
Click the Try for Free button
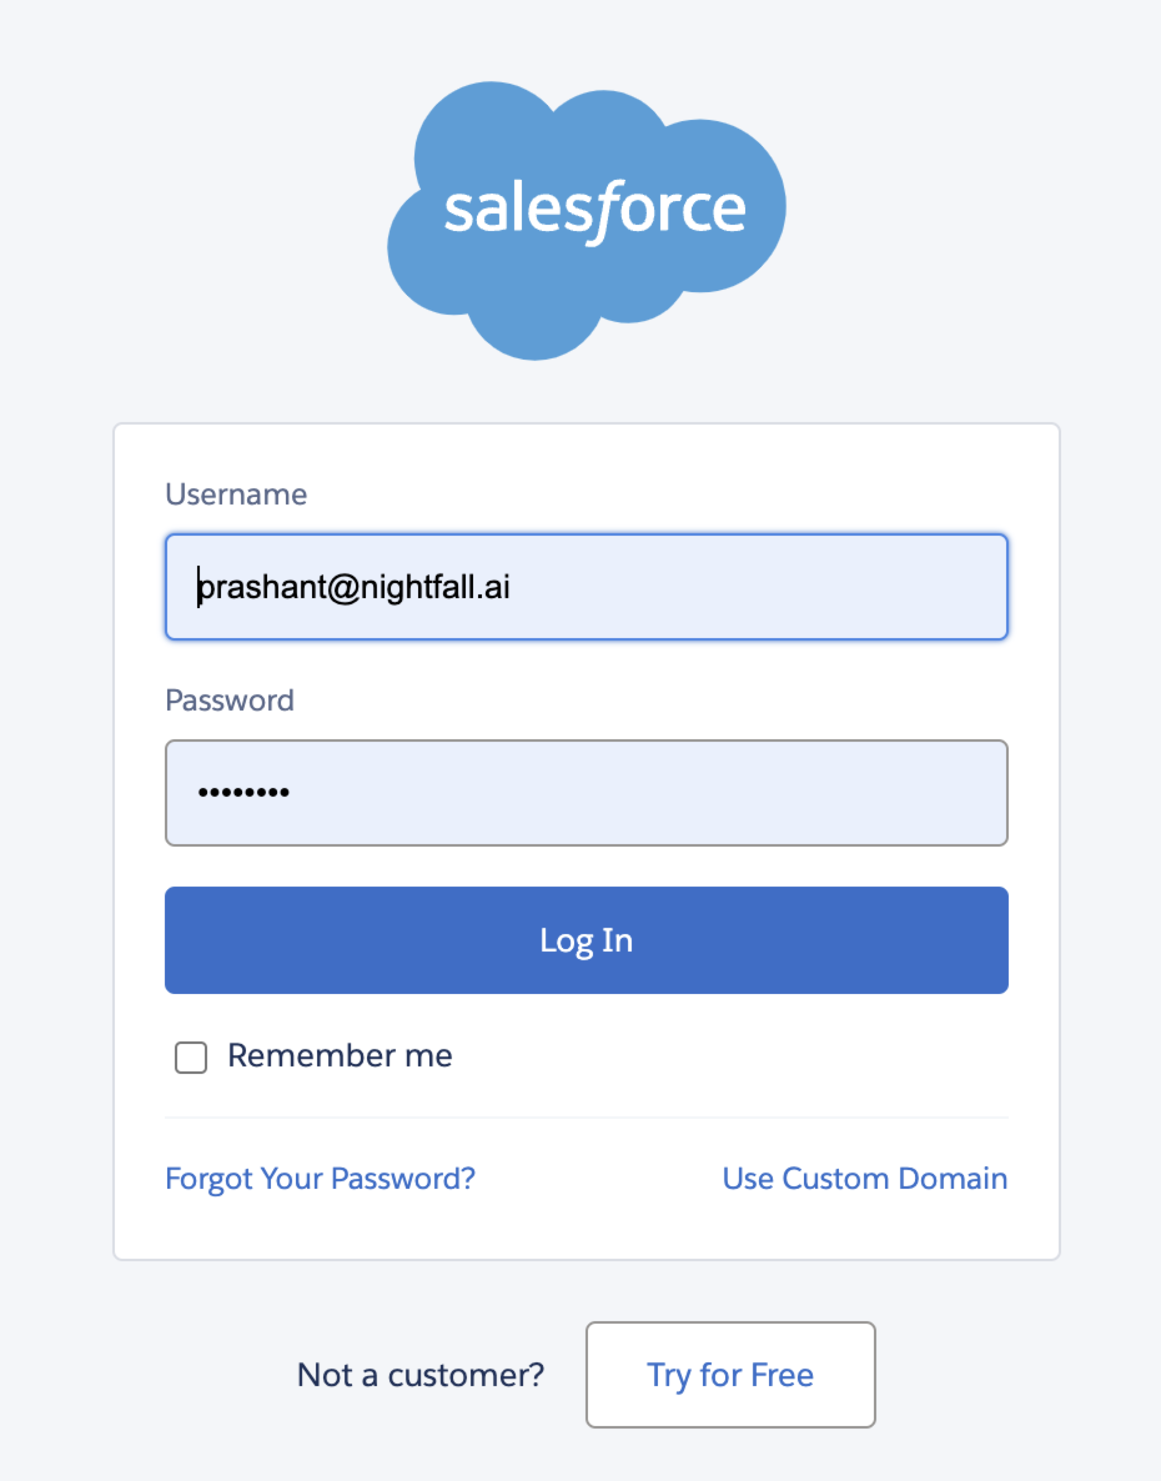730,1374
